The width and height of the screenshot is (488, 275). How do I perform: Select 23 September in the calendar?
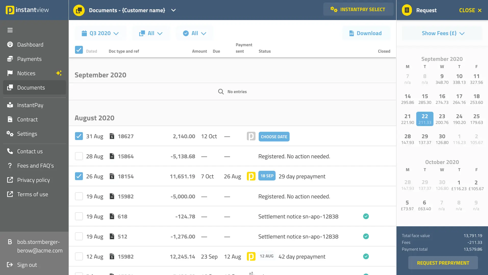[442, 119]
